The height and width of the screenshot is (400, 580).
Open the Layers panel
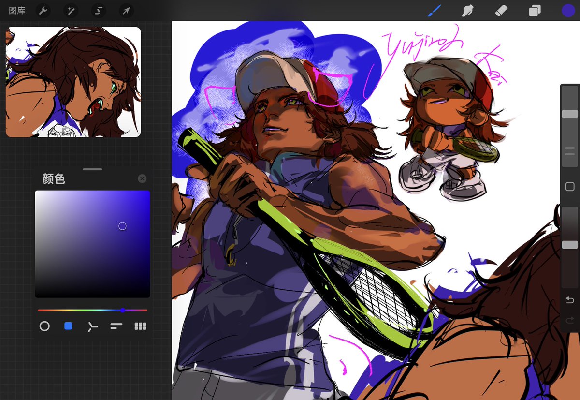coord(535,11)
